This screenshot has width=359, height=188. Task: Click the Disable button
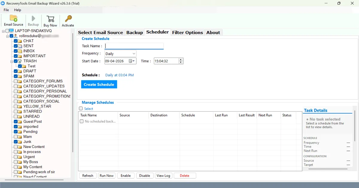coord(145,176)
